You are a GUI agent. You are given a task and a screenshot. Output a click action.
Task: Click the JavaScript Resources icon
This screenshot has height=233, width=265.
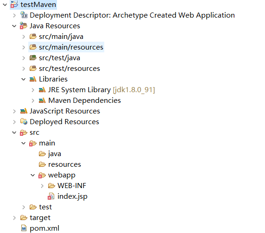[x=24, y=111]
